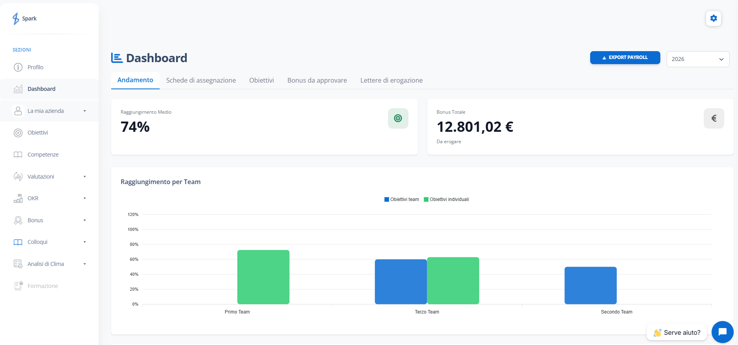This screenshot has width=738, height=345.
Task: Open Dashboard label in the sidebar
Action: [x=41, y=89]
